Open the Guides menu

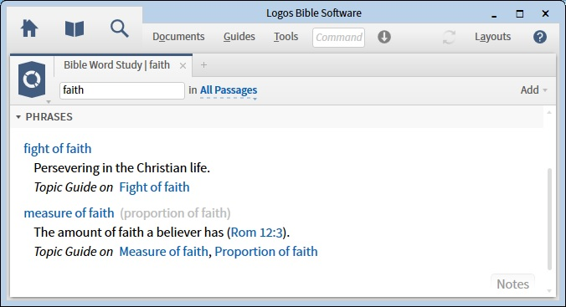click(239, 37)
